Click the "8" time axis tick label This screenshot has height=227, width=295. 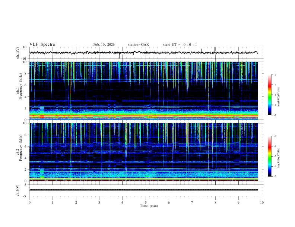215,203
